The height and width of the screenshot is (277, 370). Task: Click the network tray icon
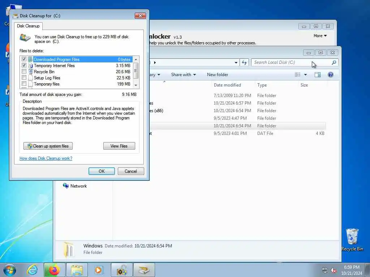coord(325,270)
